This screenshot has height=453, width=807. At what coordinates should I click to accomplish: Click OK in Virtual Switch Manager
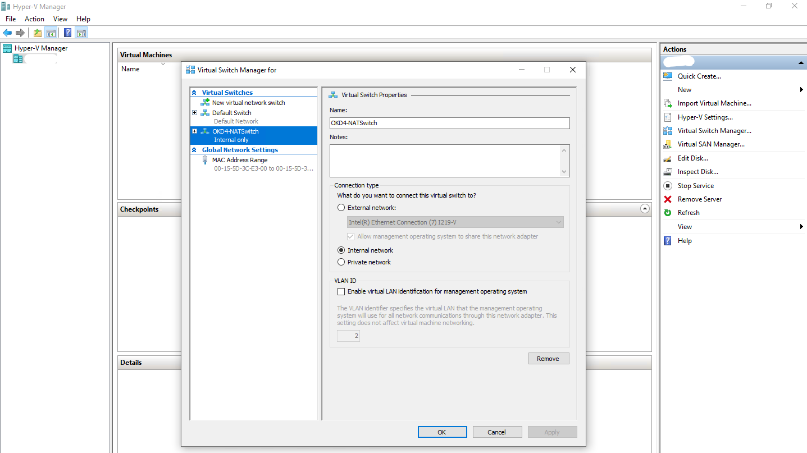click(x=442, y=432)
